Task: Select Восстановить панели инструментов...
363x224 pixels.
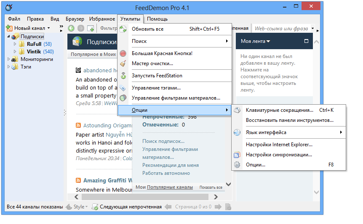Action: point(289,120)
